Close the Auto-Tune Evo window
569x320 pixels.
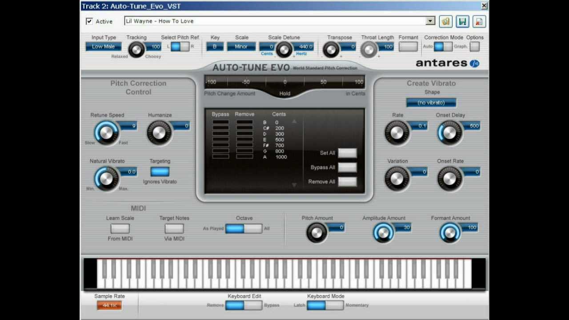[484, 6]
